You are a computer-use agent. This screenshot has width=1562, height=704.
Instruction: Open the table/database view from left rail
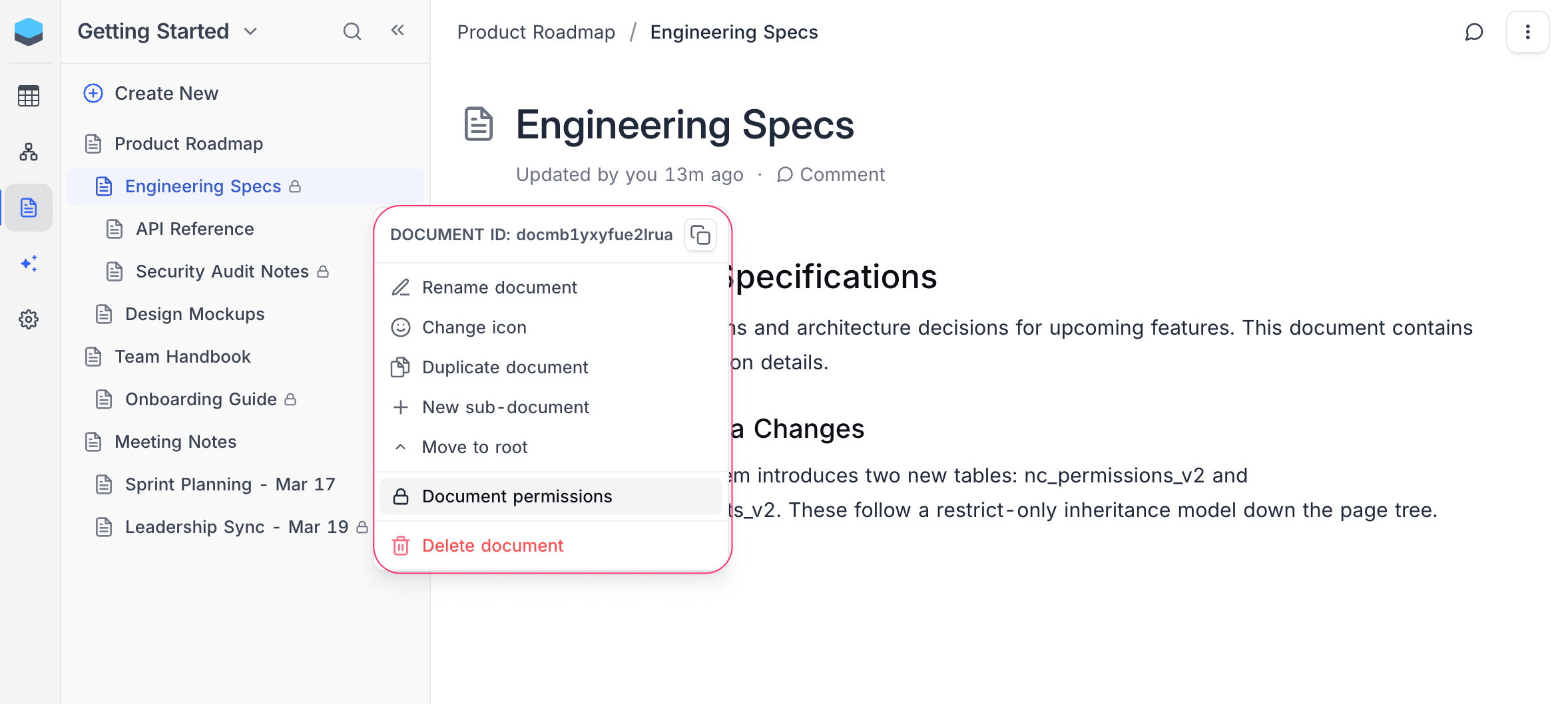(29, 96)
